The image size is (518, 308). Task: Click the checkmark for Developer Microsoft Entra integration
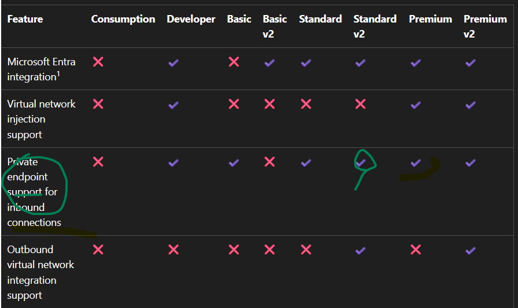(174, 62)
